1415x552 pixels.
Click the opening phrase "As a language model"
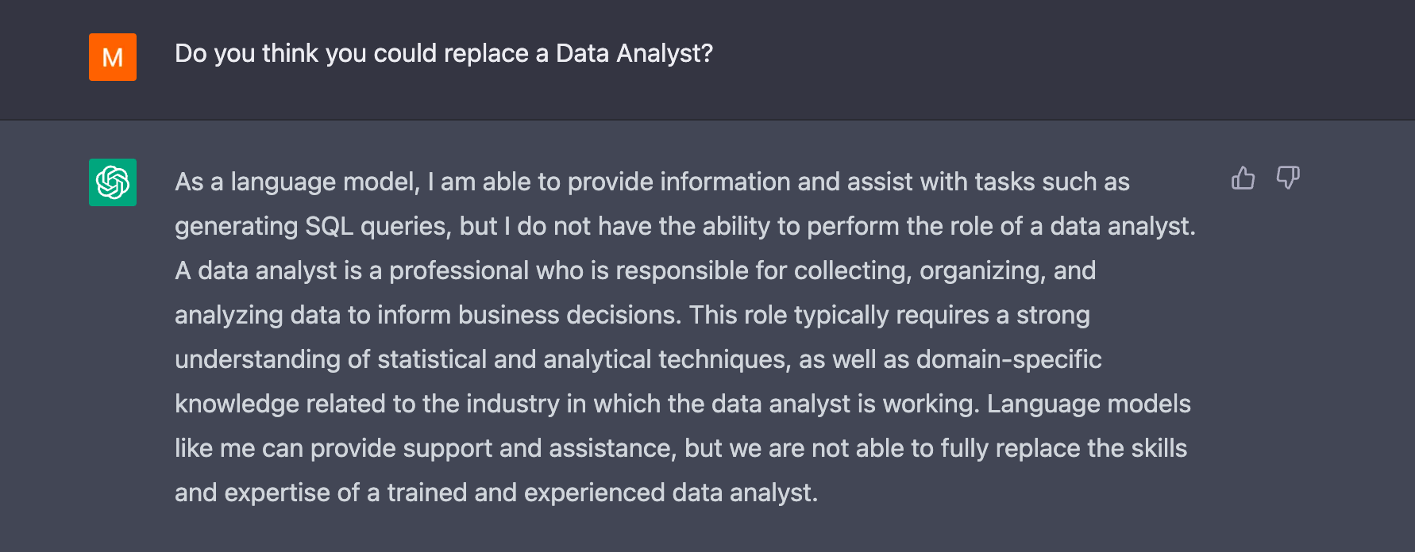(x=297, y=182)
